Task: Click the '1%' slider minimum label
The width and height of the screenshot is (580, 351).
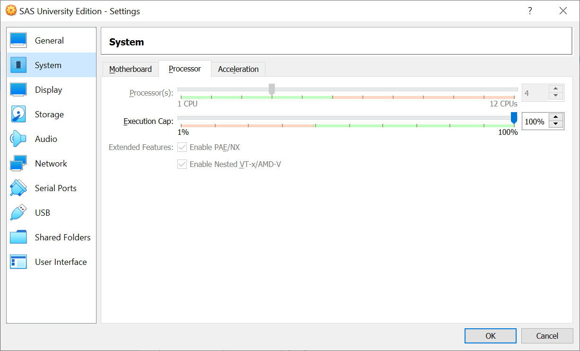Action: [183, 132]
